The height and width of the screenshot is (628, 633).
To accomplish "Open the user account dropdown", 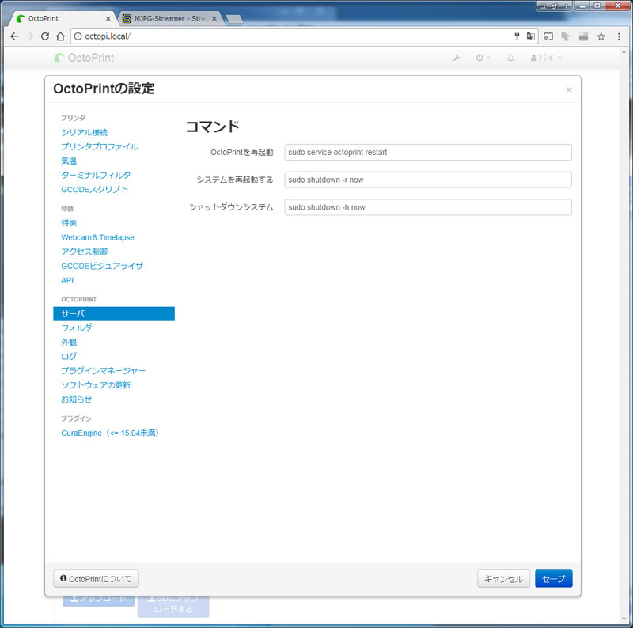I will pos(546,58).
